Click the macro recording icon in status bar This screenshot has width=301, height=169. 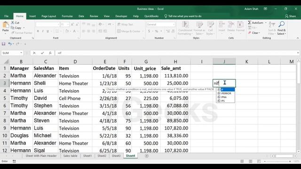(x=14, y=161)
